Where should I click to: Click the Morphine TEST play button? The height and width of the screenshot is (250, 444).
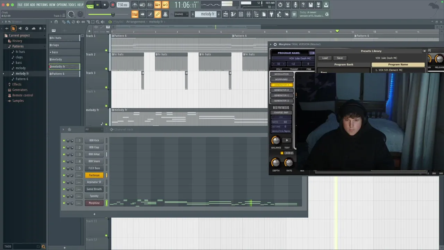(x=287, y=140)
